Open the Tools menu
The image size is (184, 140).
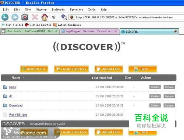tap(92, 10)
